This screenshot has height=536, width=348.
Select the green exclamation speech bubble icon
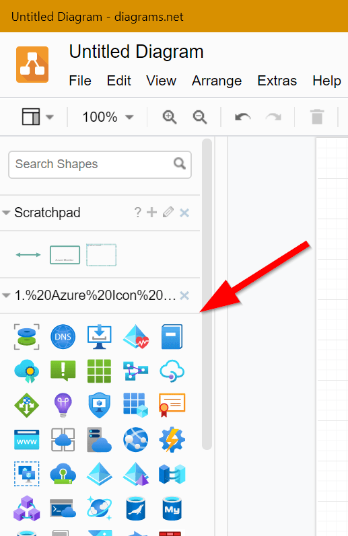pyautogui.click(x=63, y=371)
